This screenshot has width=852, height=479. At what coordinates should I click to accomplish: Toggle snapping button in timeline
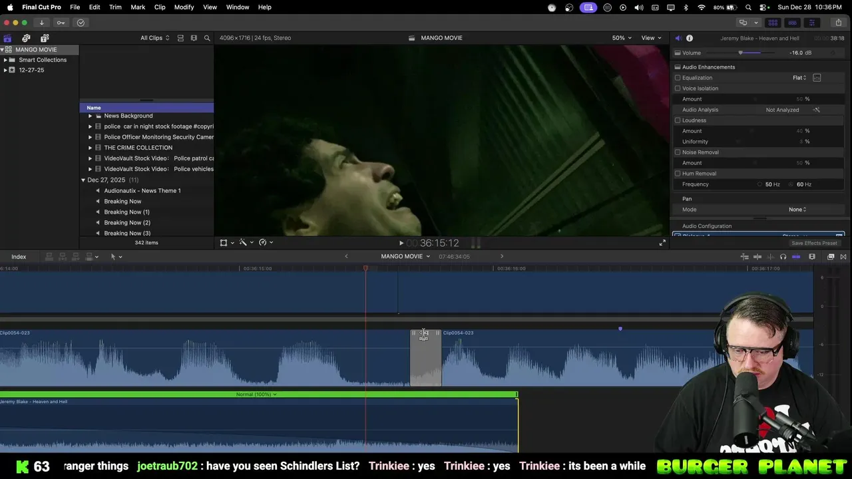pyautogui.click(x=796, y=257)
